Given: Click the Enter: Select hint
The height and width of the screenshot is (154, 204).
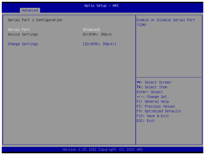Looking at the screenshot, I should [x=150, y=92].
